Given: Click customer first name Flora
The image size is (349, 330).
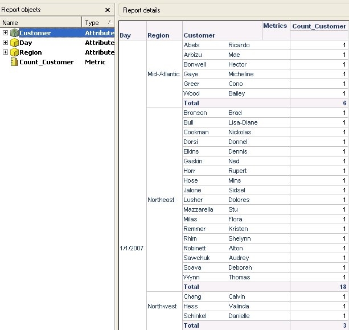Looking at the screenshot, I should click(235, 219).
